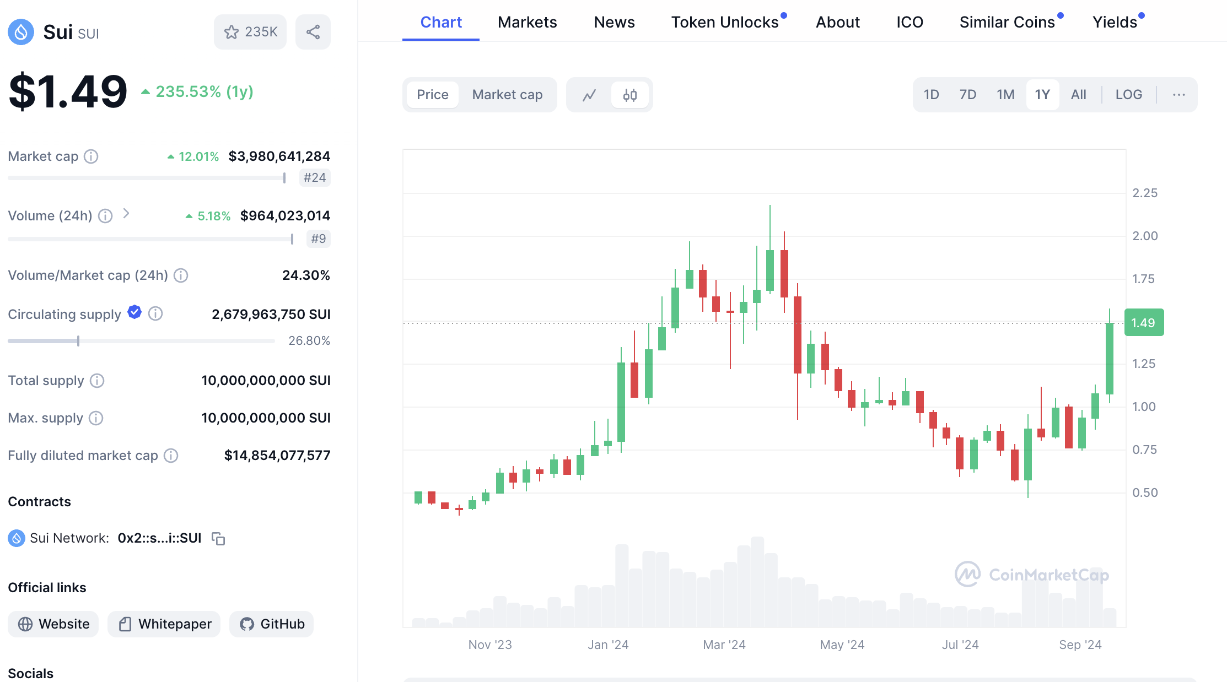Viewport: 1227px width, 682px height.
Task: Click the Sui Network contract logo
Action: pos(17,538)
